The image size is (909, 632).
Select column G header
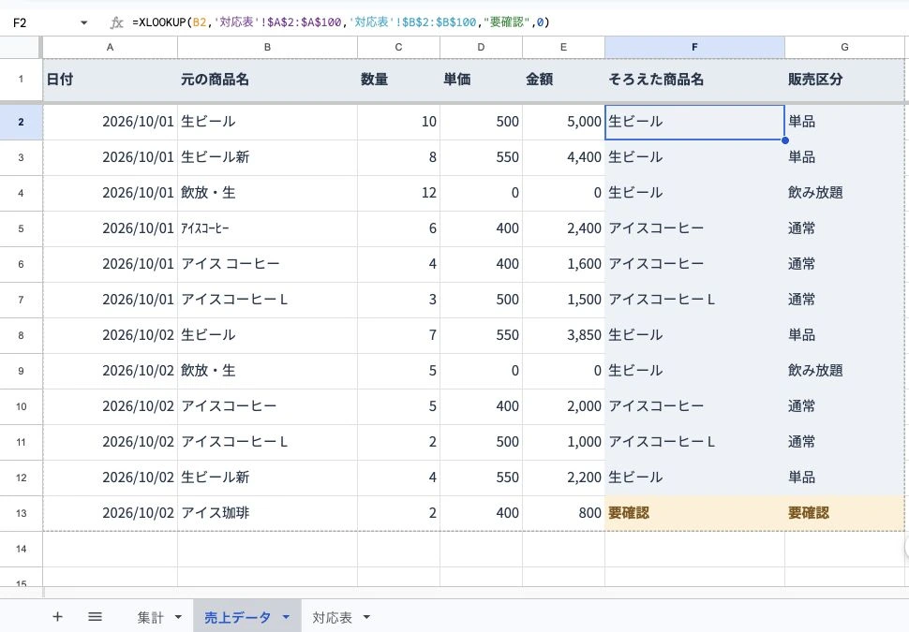pos(844,48)
